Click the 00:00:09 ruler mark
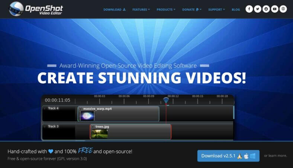The height and width of the screenshot is (168, 293). (x=149, y=96)
